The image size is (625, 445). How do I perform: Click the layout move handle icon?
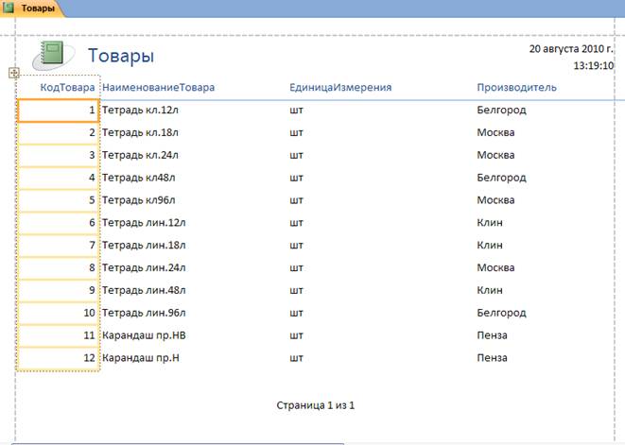pyautogui.click(x=14, y=73)
